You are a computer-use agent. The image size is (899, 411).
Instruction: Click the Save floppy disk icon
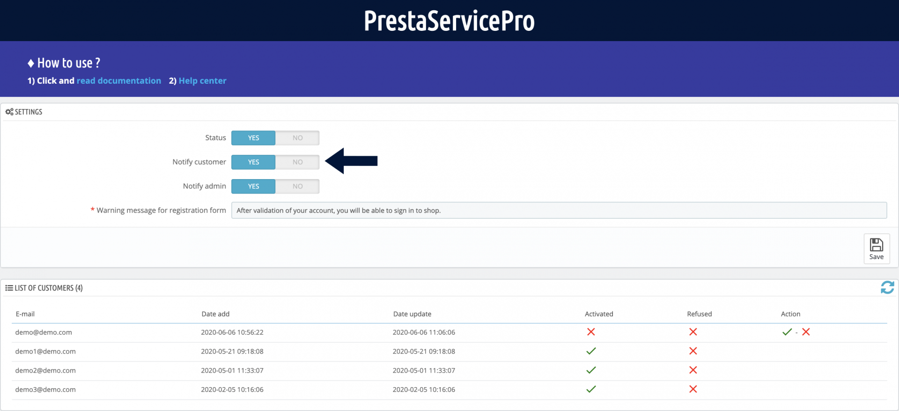[876, 245]
